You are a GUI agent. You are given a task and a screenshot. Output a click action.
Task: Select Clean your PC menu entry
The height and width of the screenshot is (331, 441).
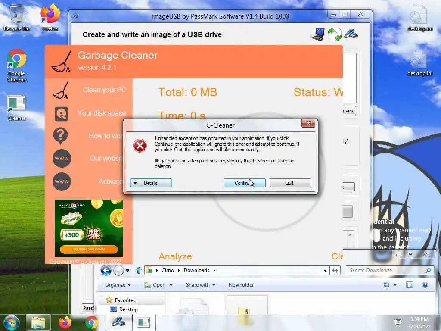tap(104, 90)
